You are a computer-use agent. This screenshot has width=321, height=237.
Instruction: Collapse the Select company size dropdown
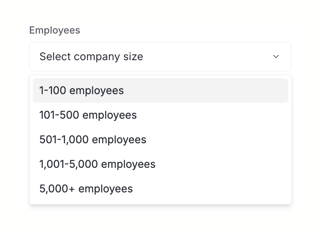pos(160,56)
